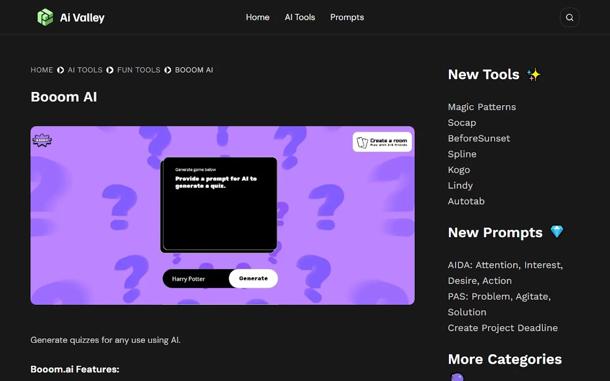Image resolution: width=610 pixels, height=381 pixels.
Task: Click the More Categories heading
Action: tap(505, 360)
